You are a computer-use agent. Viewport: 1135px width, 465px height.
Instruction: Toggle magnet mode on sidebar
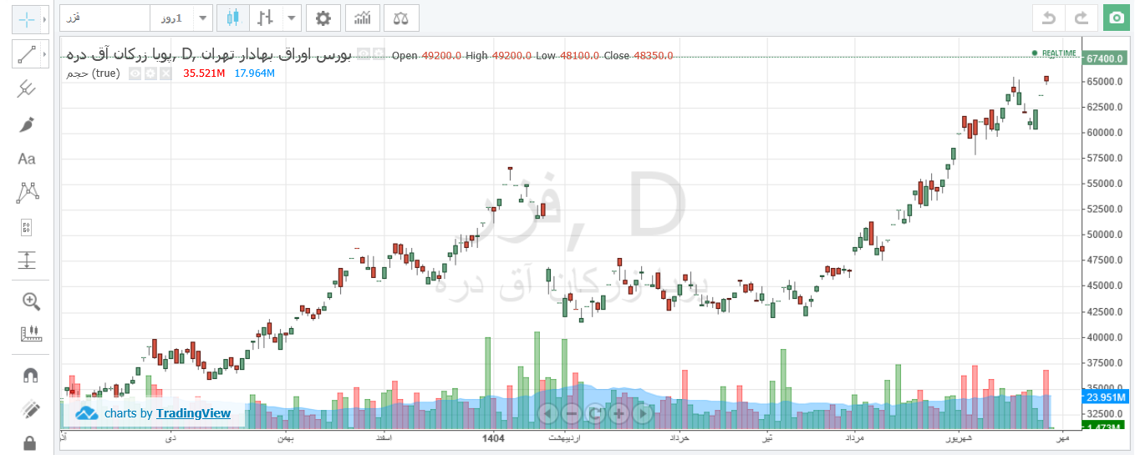(x=31, y=375)
